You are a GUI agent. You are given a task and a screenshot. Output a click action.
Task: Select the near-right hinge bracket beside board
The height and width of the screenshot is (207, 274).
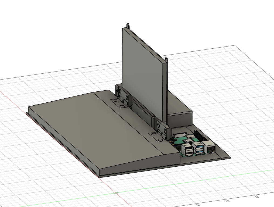(x=163, y=130)
